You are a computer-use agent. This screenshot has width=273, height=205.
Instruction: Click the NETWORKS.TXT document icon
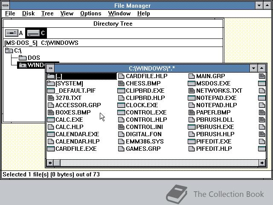[x=192, y=91]
